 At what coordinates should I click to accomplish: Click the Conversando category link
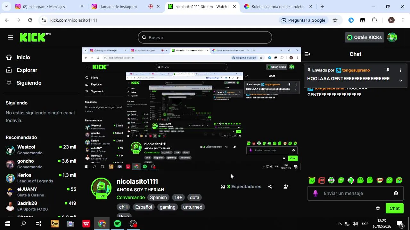(131, 197)
